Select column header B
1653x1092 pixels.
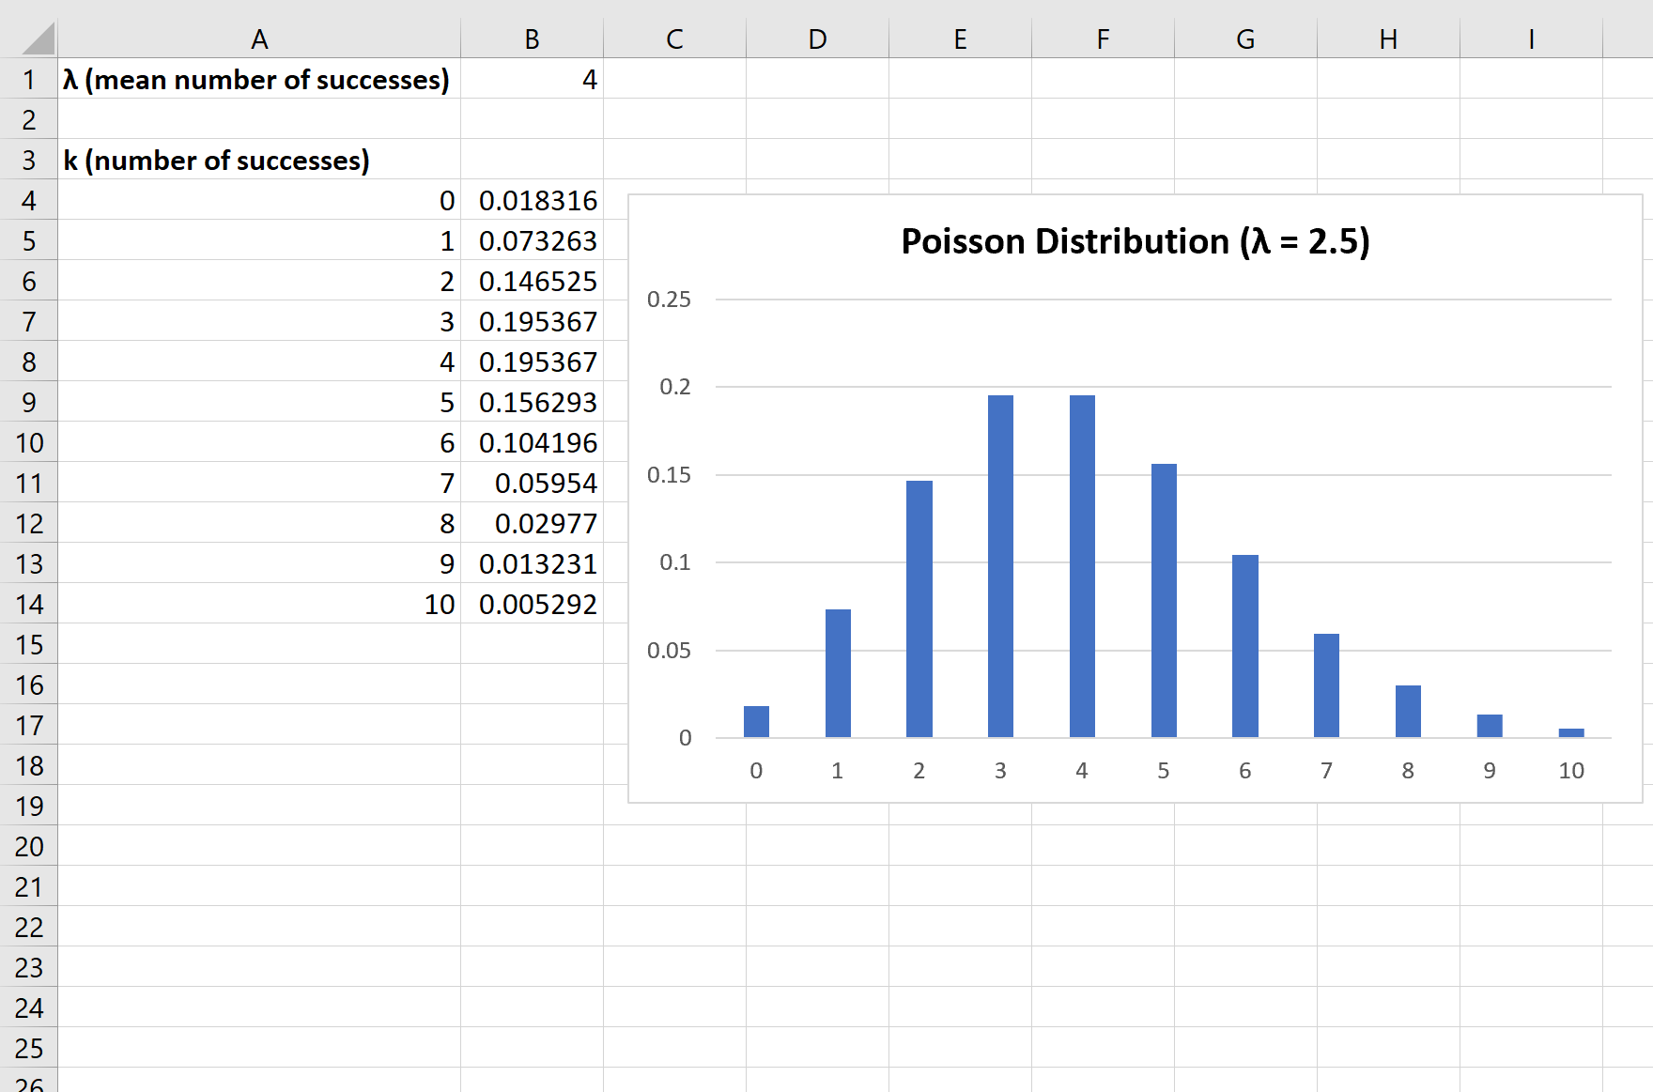(532, 38)
